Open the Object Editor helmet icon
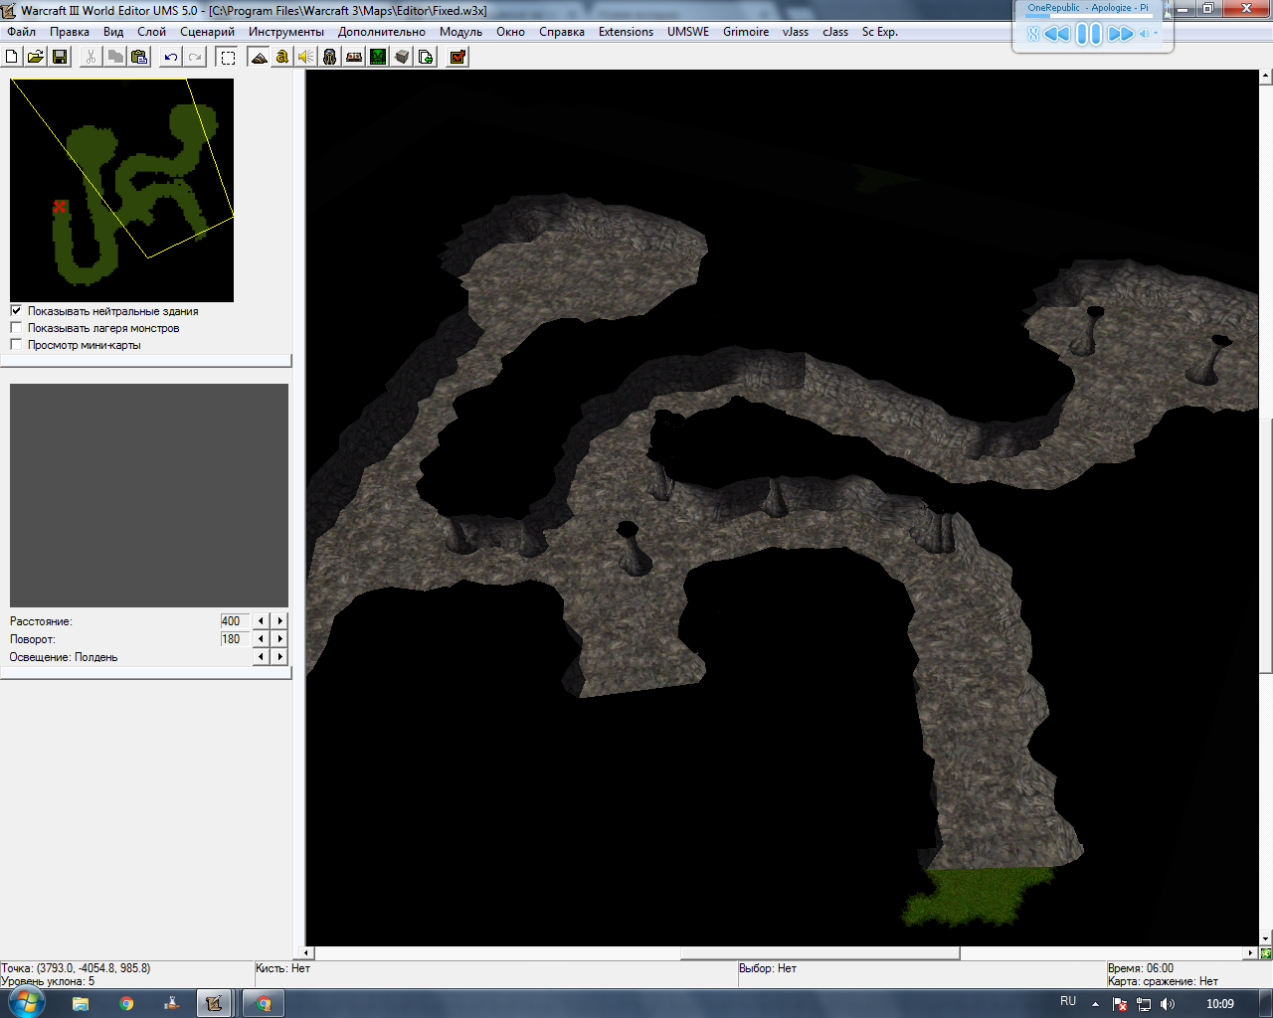The height and width of the screenshot is (1018, 1273). 330,57
